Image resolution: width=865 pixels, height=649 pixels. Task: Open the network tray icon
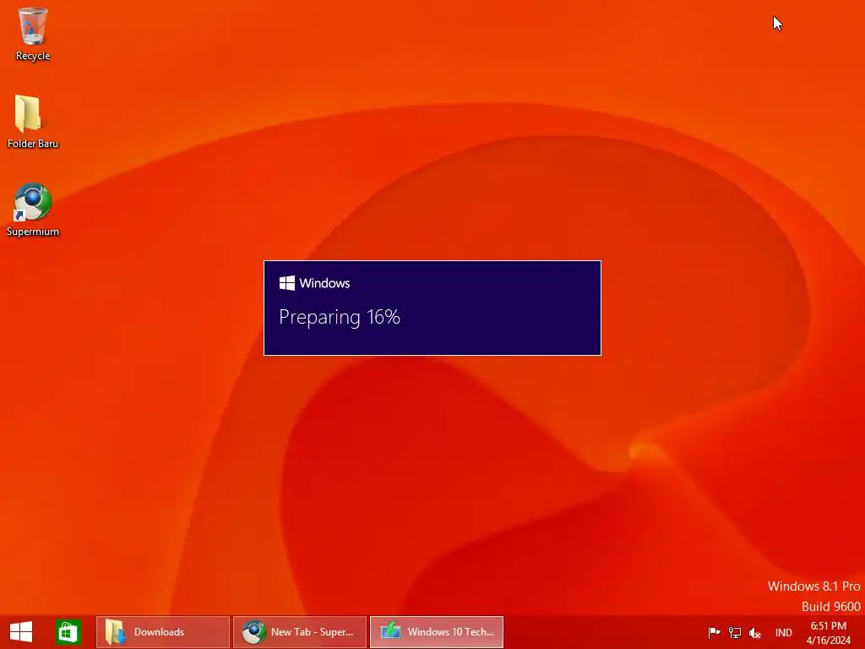click(x=735, y=632)
